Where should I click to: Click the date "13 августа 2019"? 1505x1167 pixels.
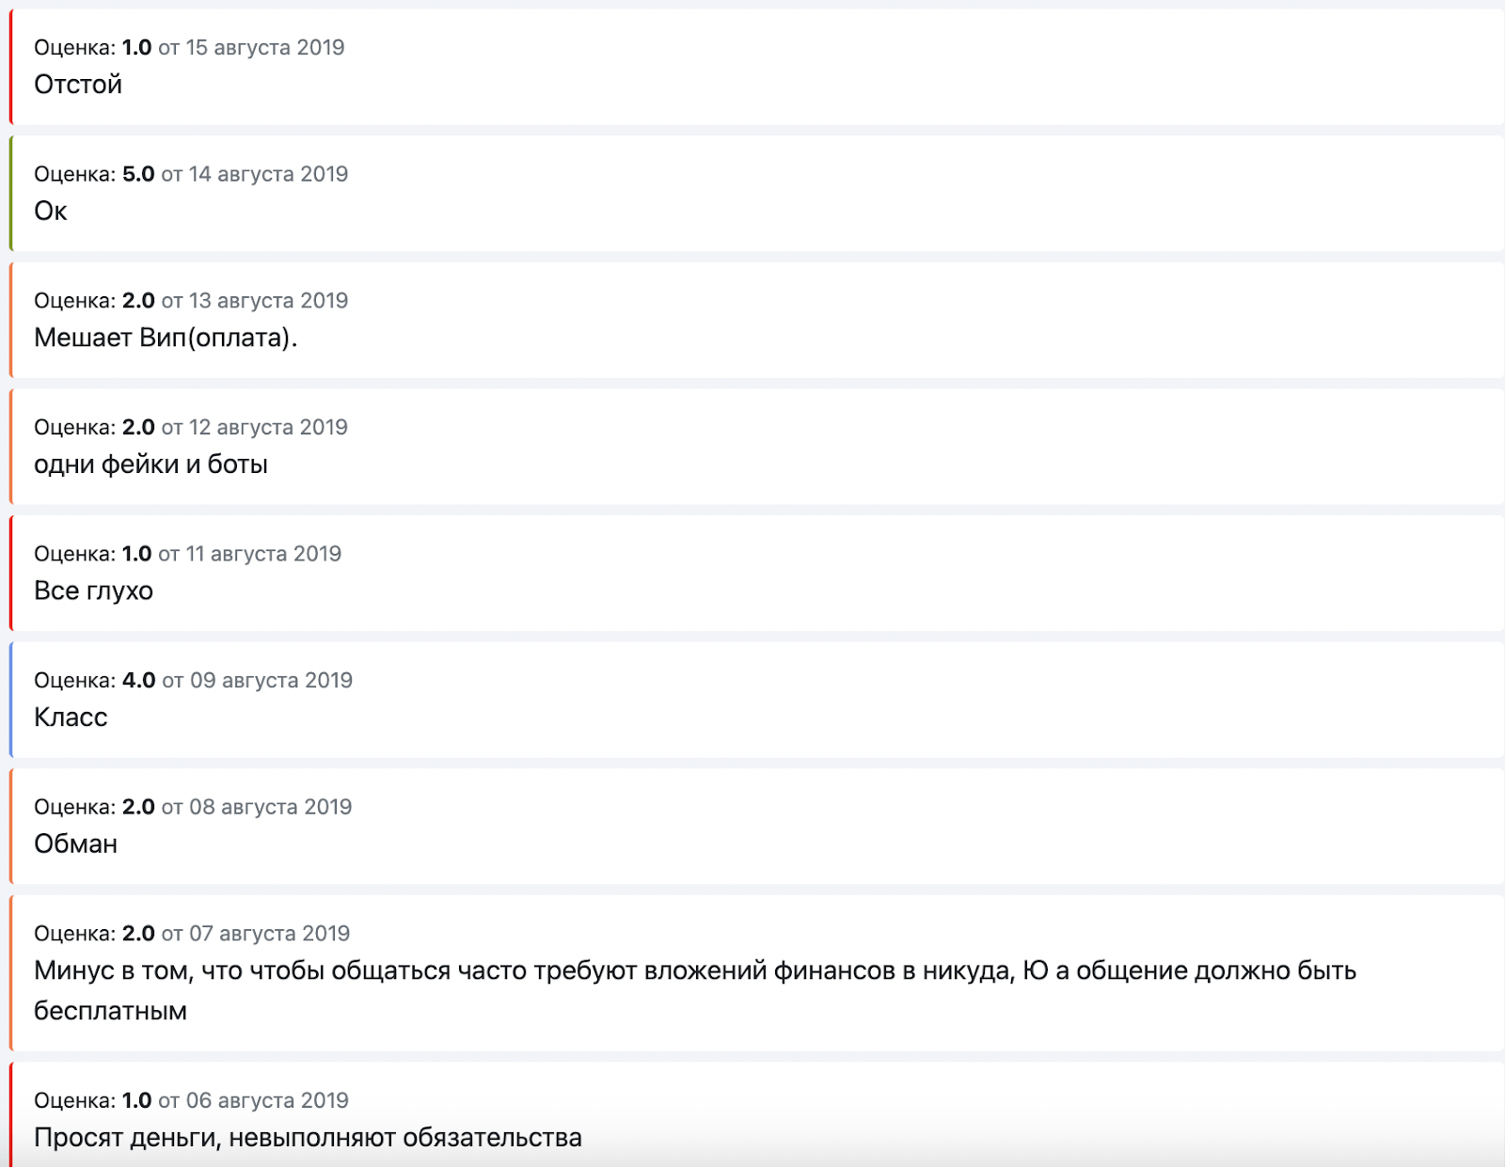pyautogui.click(x=268, y=301)
